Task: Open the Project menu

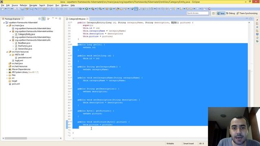Action: point(50,5)
